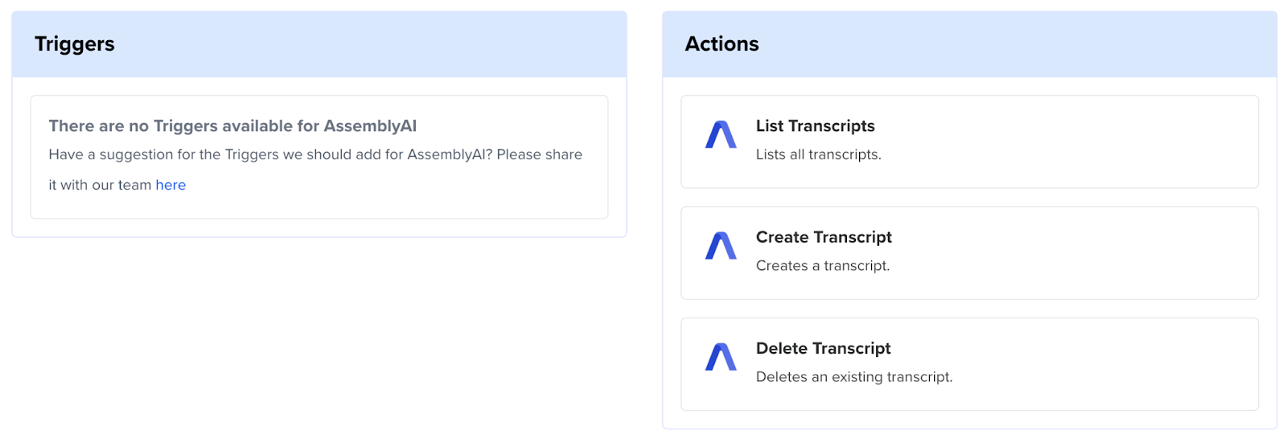Select the 'Lists all transcripts.' description text
This screenshot has width=1287, height=435.
coord(818,154)
